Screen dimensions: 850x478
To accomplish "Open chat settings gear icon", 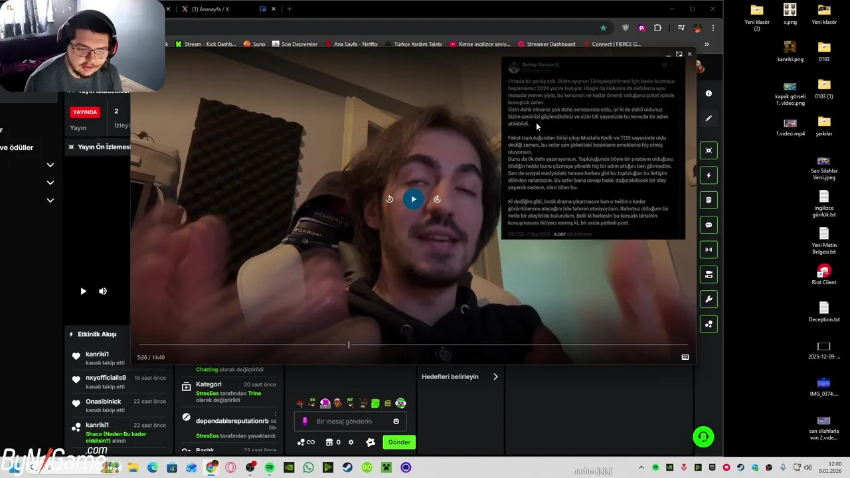I will pos(351,442).
